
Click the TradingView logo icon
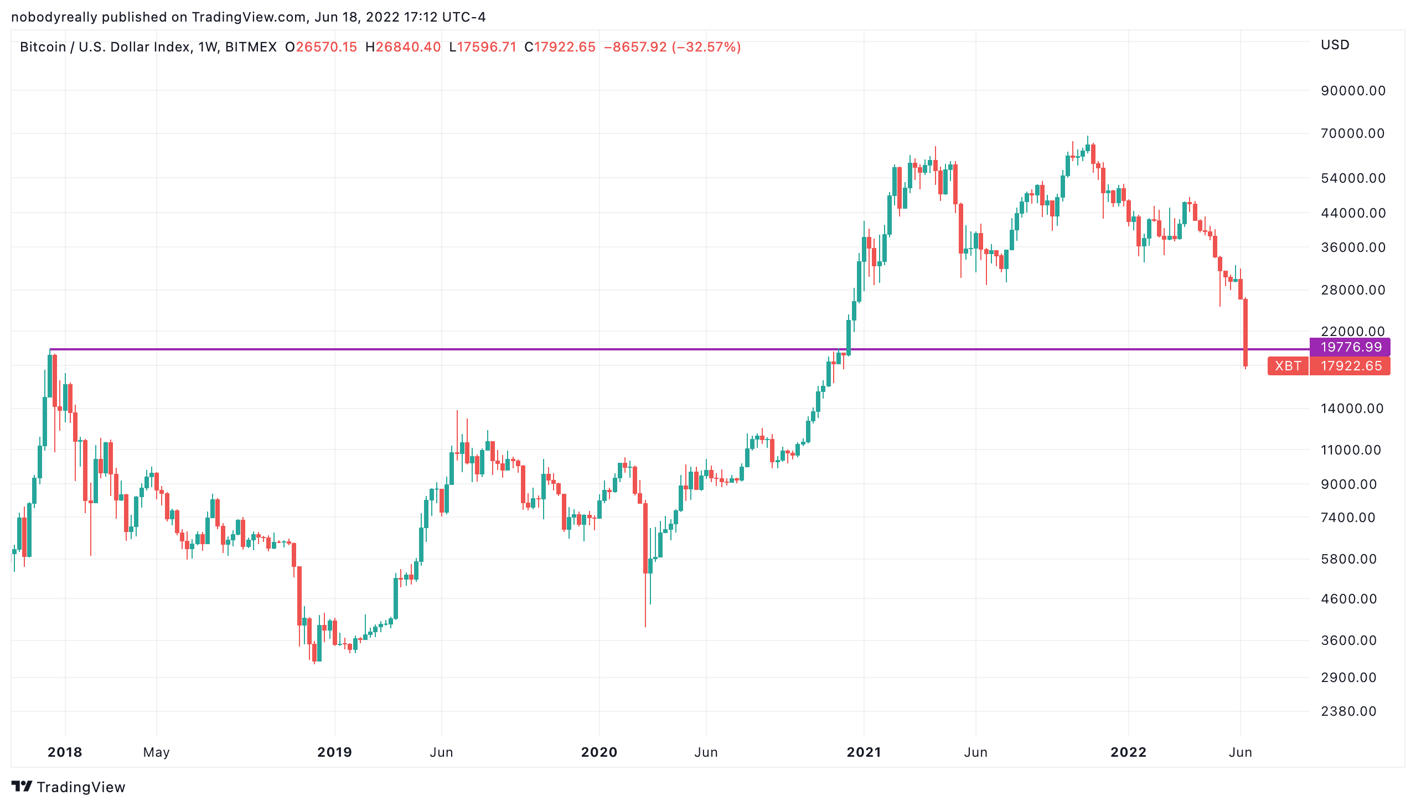pos(22,786)
